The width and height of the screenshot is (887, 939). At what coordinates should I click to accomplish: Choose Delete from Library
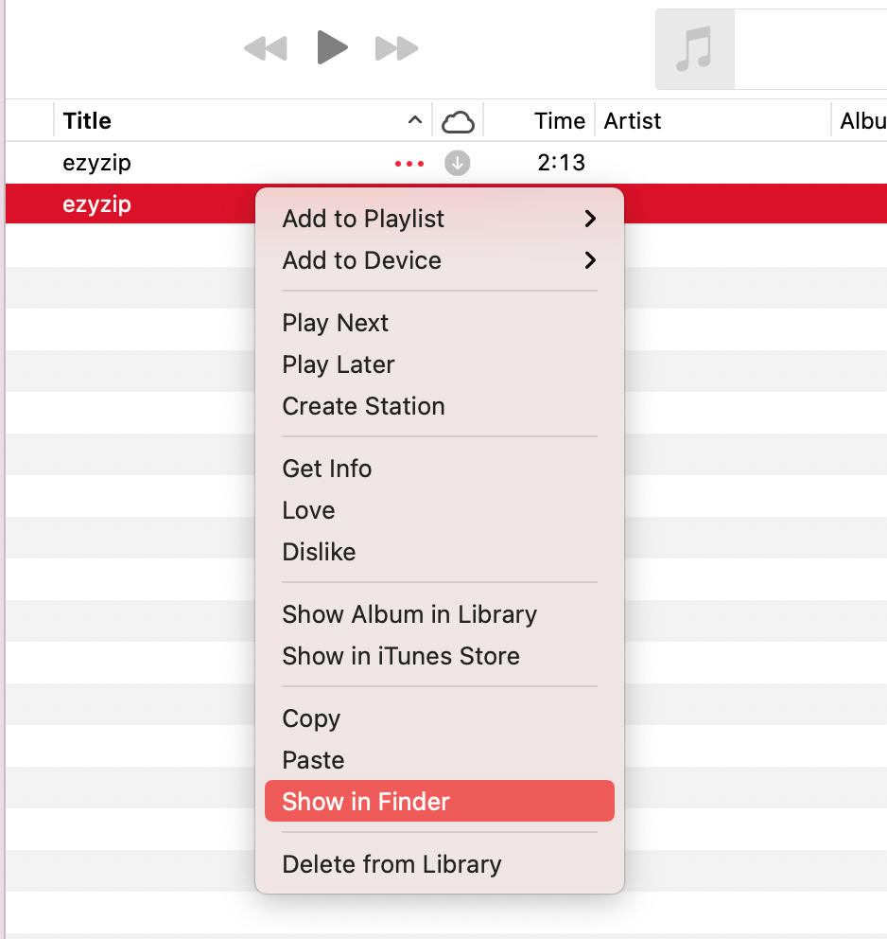click(391, 864)
